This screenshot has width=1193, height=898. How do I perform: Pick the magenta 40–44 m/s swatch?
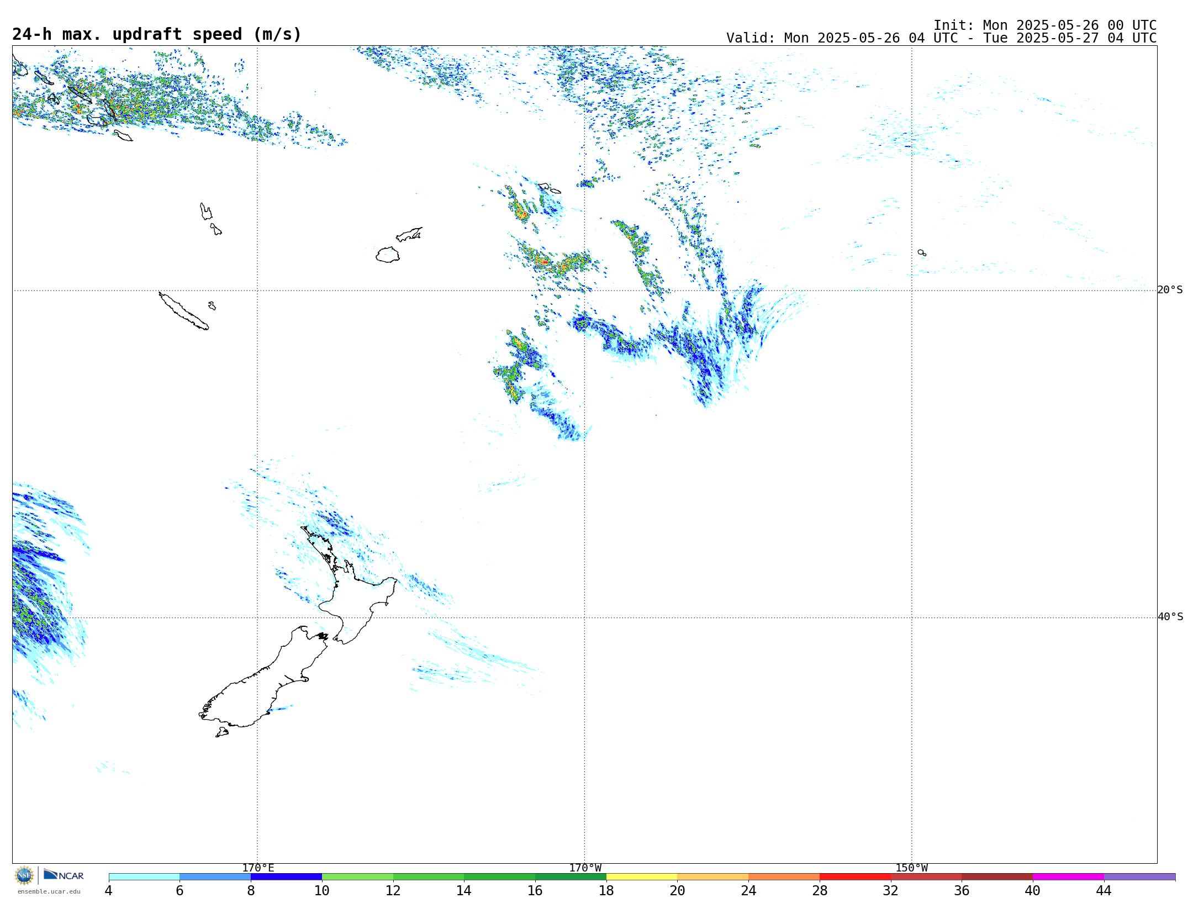point(1068,877)
